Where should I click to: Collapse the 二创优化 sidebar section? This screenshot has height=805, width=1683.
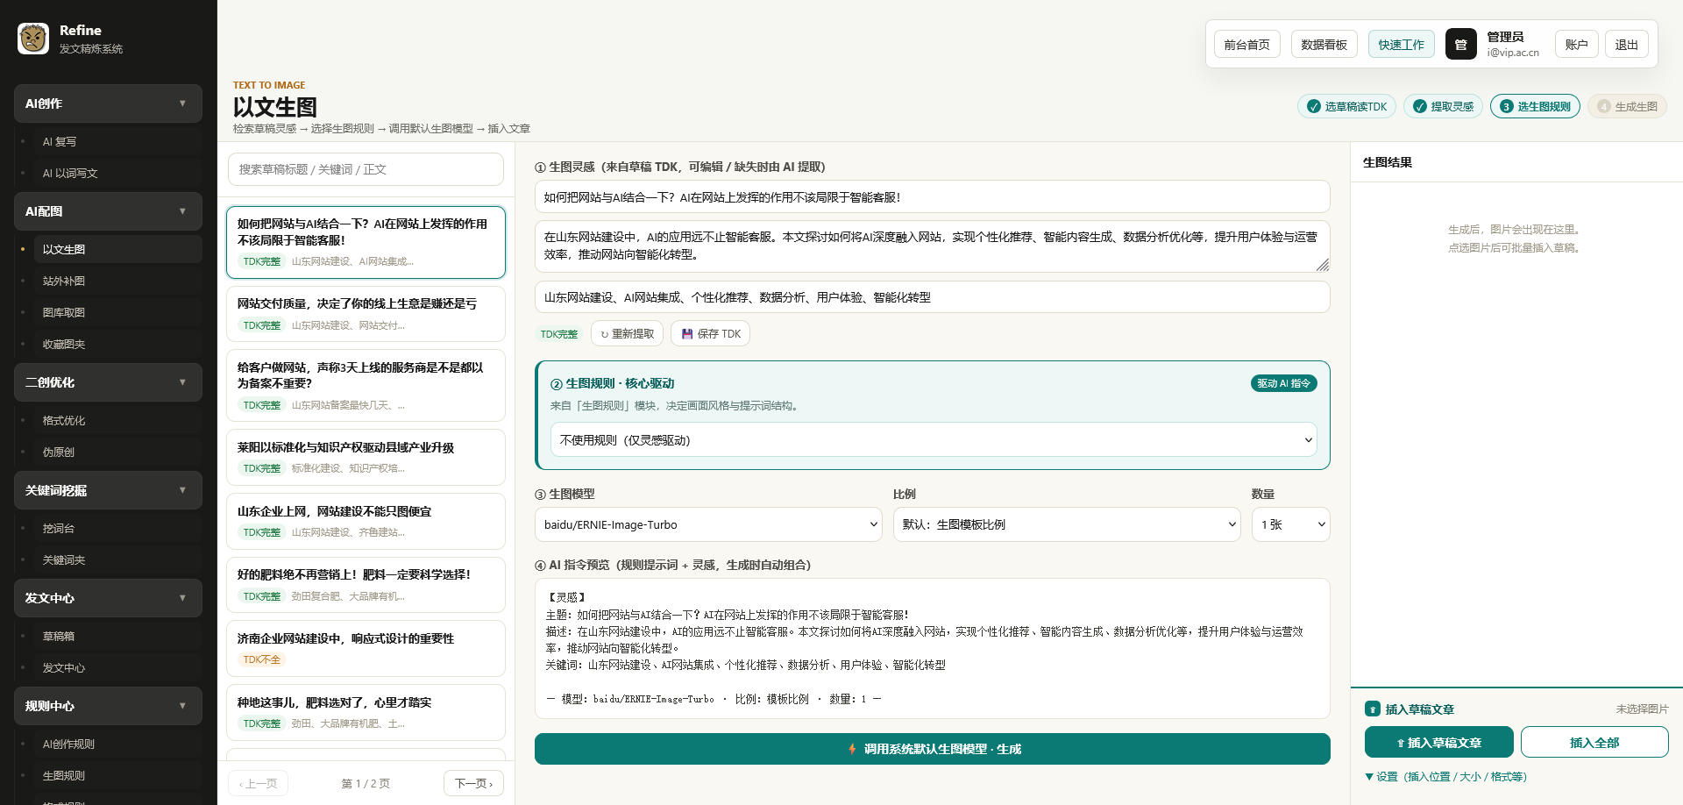tap(108, 382)
